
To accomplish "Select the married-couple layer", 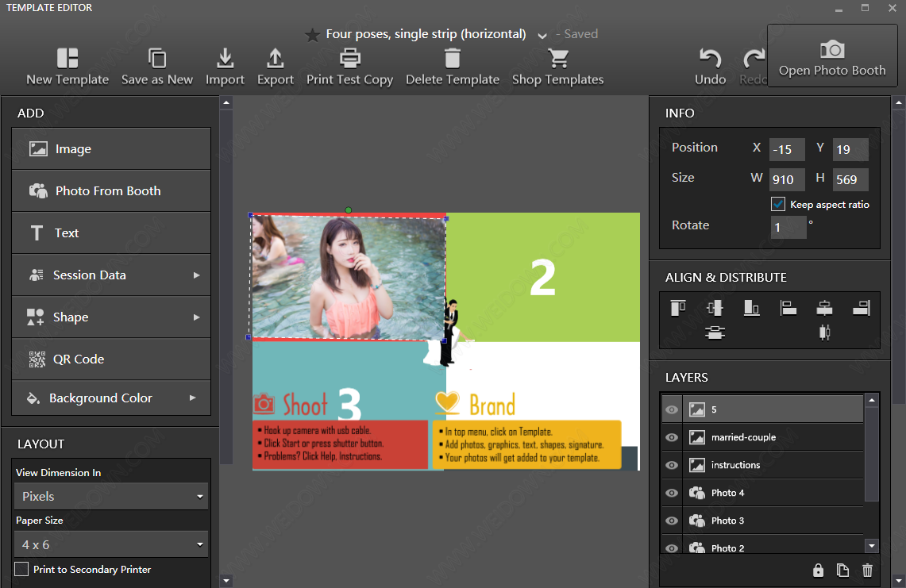I will point(773,437).
